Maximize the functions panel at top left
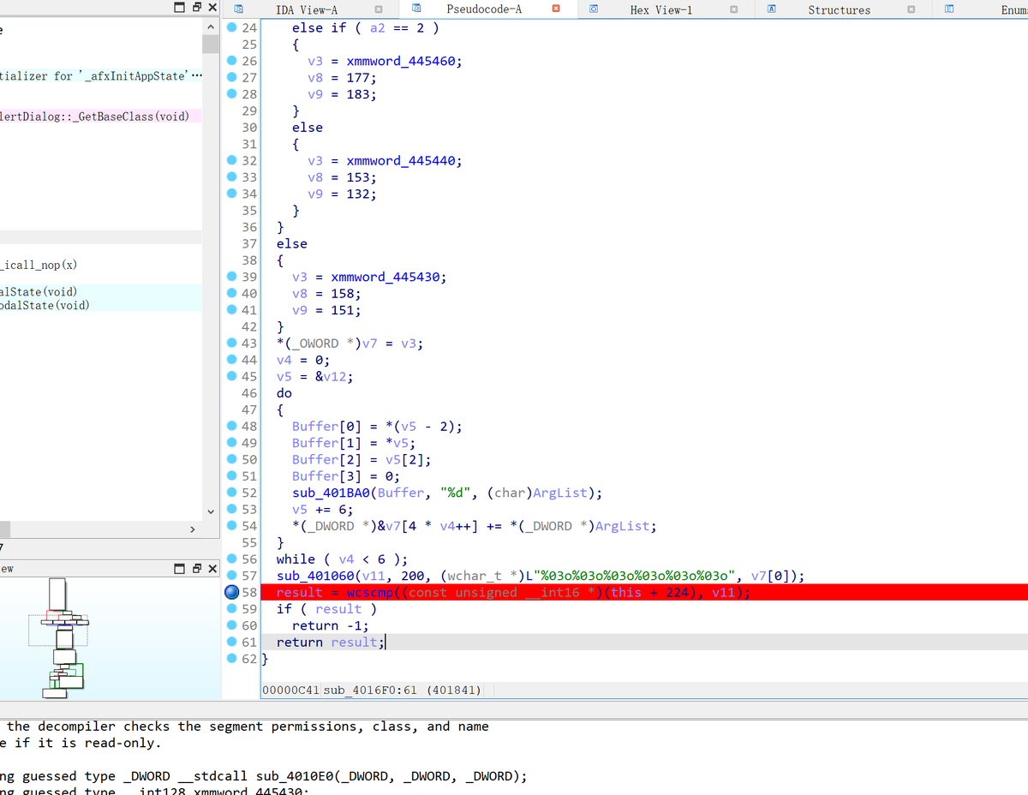 click(180, 8)
